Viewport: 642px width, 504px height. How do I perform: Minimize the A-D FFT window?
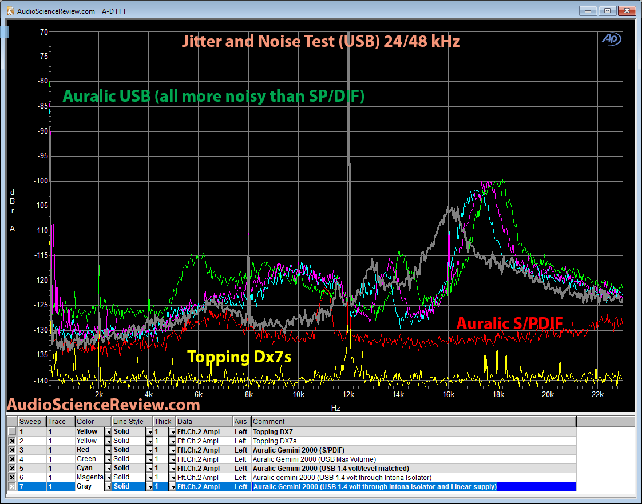click(x=588, y=11)
